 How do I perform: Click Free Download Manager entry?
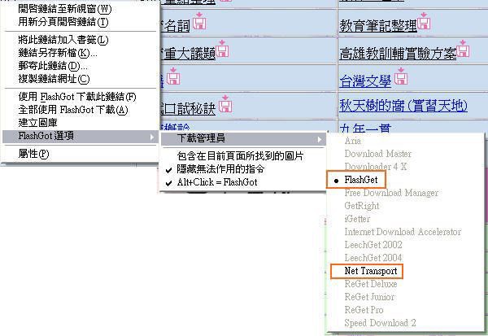point(391,193)
